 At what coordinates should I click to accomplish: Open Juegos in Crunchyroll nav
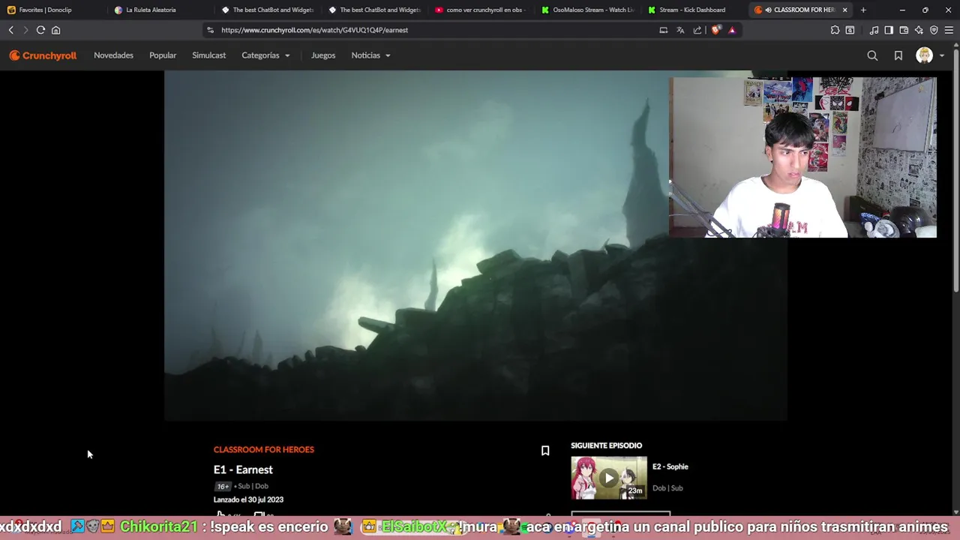click(x=323, y=55)
